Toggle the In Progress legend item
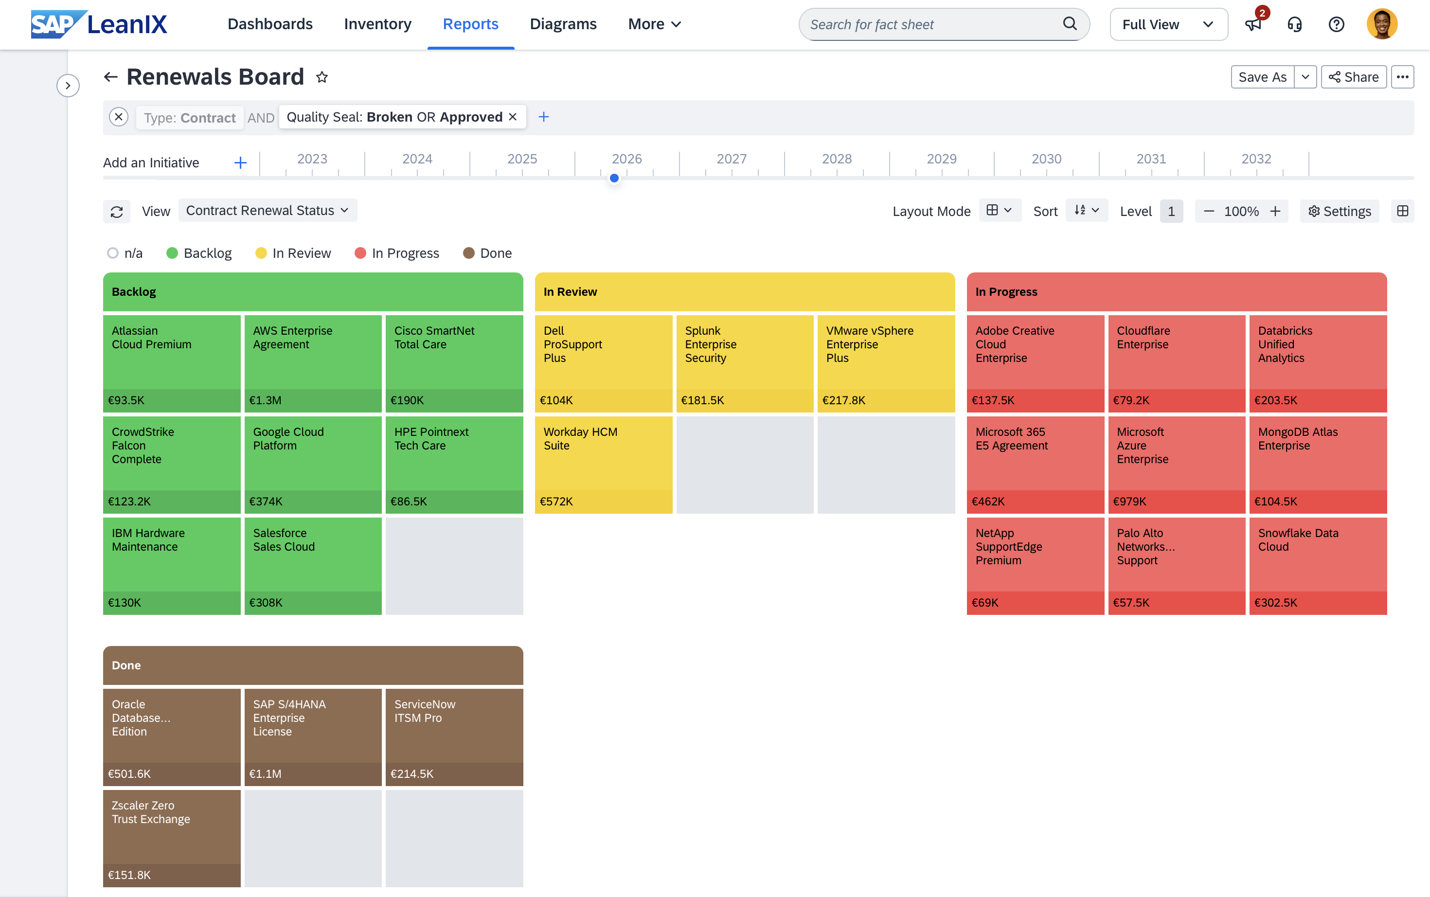1430x897 pixels. (x=397, y=253)
